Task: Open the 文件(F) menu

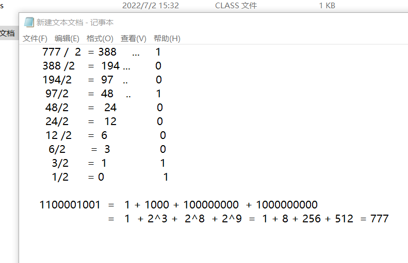Action: pyautogui.click(x=35, y=39)
